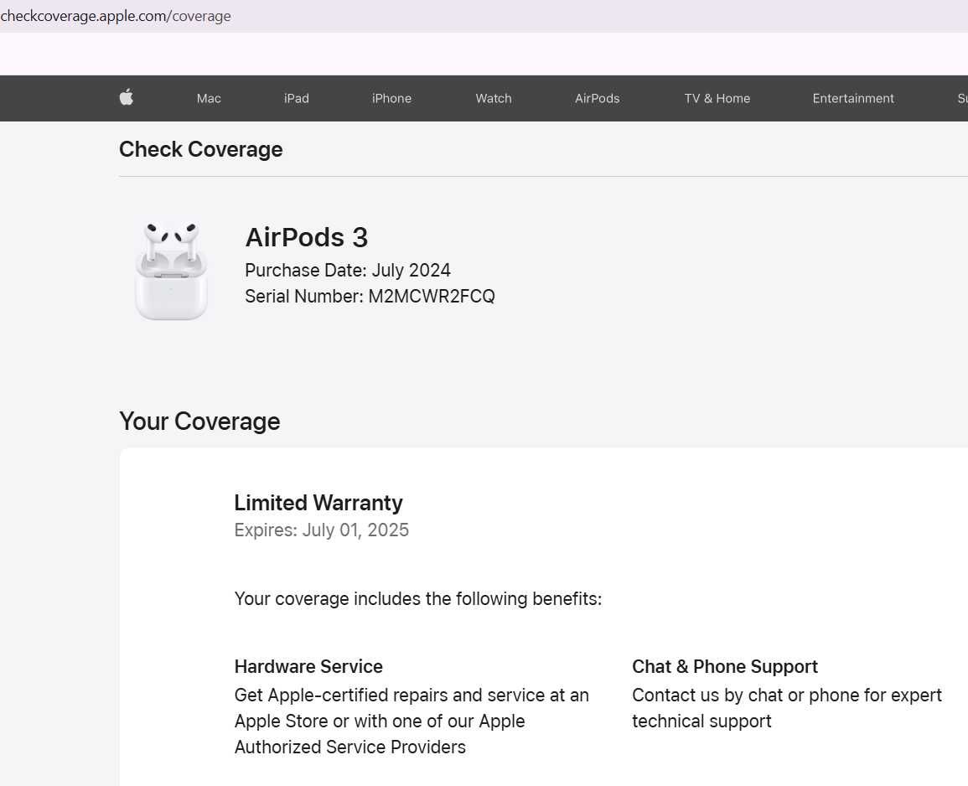Click the expert technical support description
The image size is (968, 786).
[x=786, y=708]
